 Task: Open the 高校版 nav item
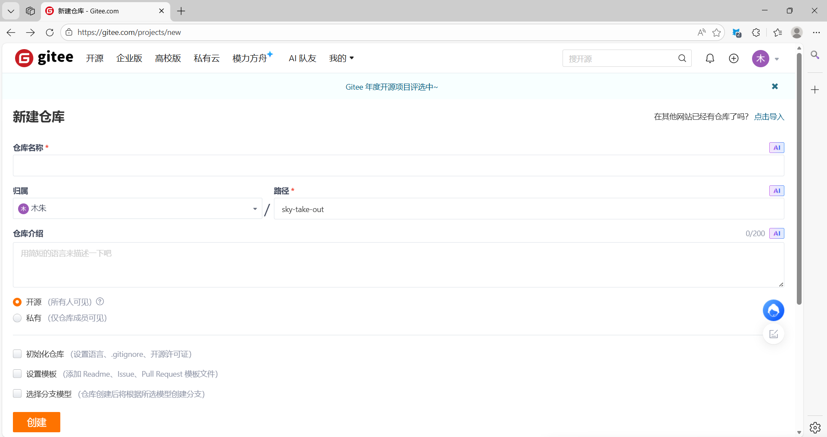pyautogui.click(x=168, y=58)
